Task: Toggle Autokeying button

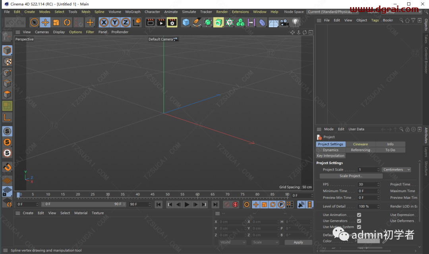Action: 235,204
